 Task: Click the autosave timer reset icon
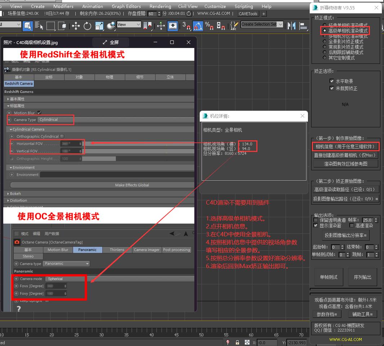pos(189,13)
